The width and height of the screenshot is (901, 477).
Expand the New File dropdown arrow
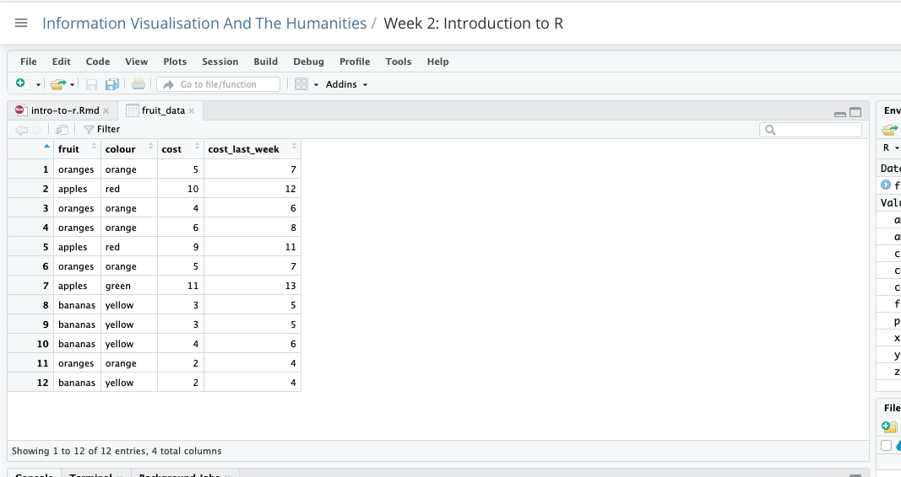[39, 84]
